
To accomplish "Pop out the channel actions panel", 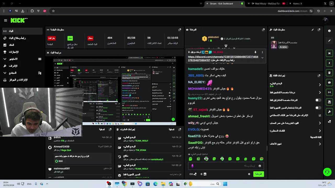I will [x=319, y=76].
